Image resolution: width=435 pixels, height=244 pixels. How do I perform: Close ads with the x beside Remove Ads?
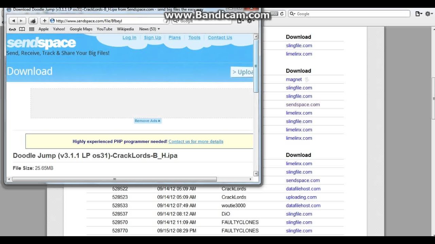pos(159,121)
